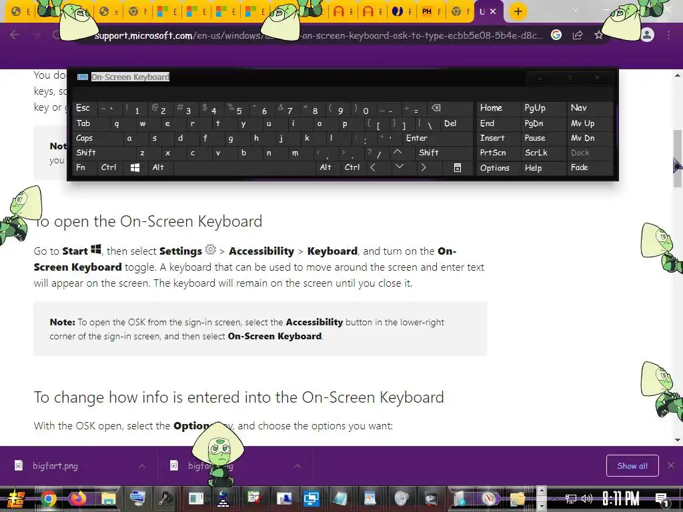Viewport: 683px width, 512px height.
Task: Open File Explorer from the taskbar
Action: point(108,499)
